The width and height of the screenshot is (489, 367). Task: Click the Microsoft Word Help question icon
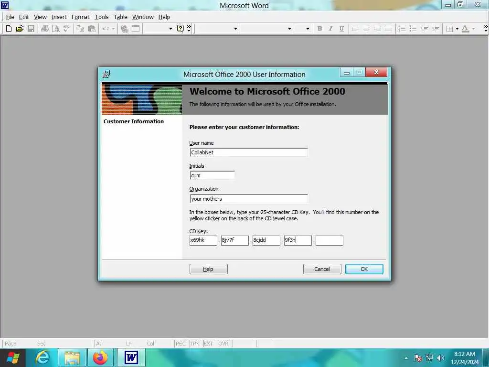[x=180, y=29]
